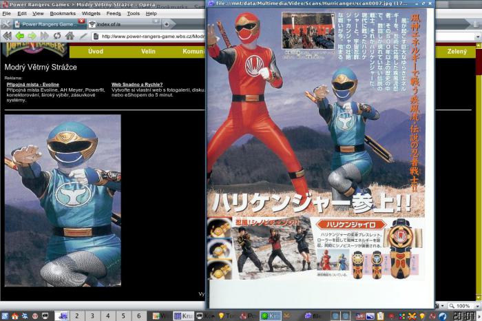Open the Bookmarks menu
Image resolution: width=482 pixels, height=321 pixels.
click(x=63, y=14)
